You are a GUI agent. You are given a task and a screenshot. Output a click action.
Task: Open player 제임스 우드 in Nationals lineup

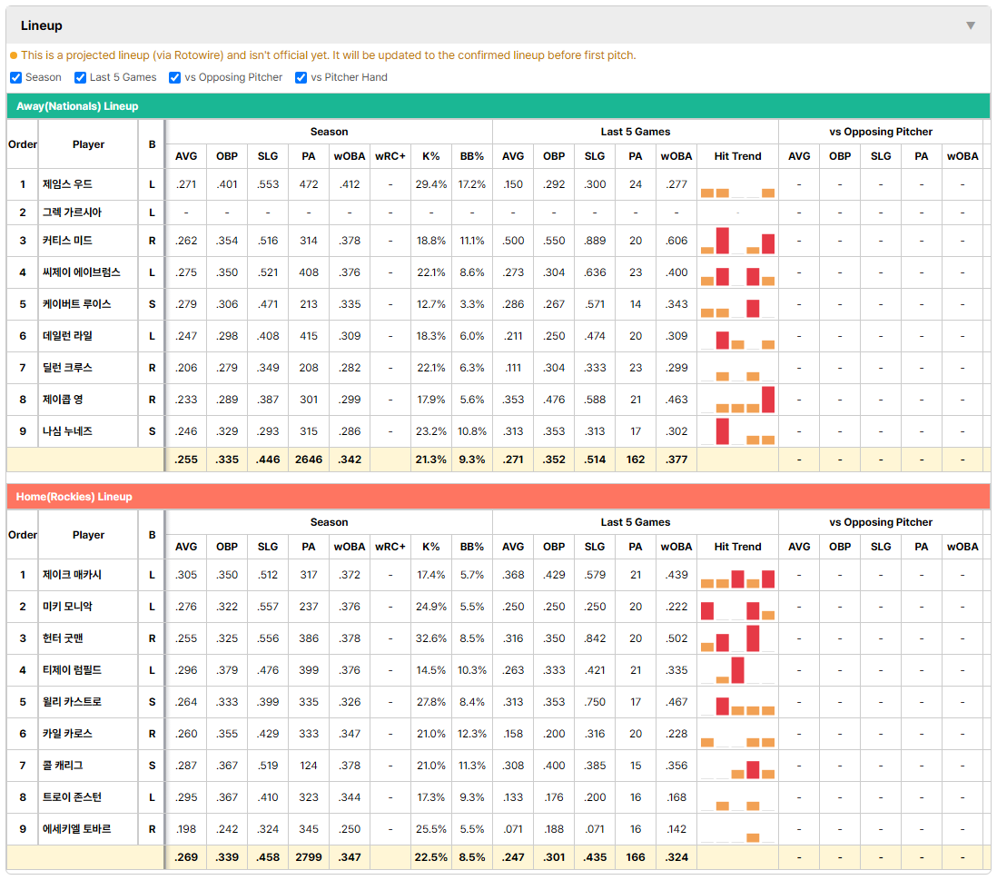pos(67,184)
